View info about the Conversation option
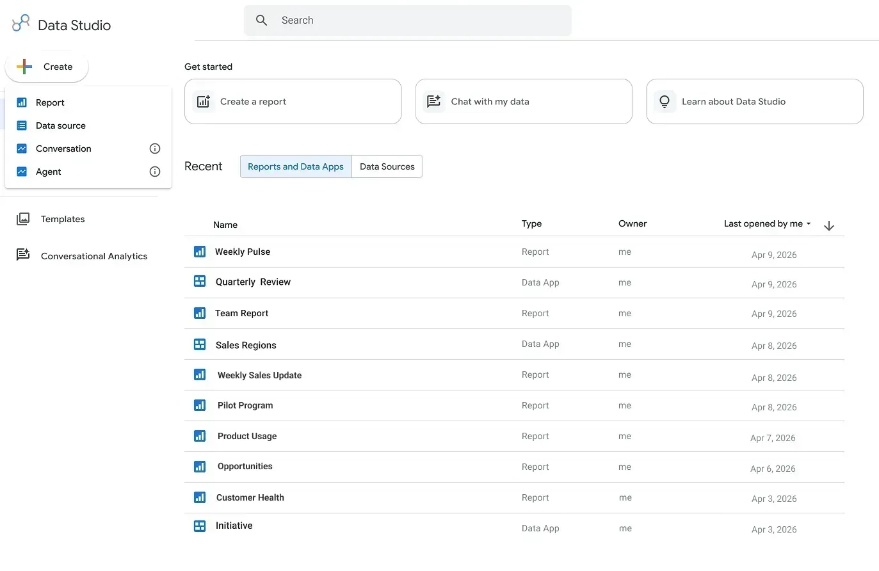The width and height of the screenshot is (879, 571). (x=154, y=148)
